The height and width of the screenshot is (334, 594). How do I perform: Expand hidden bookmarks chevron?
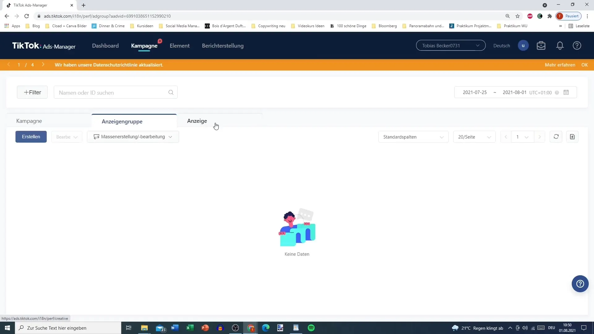(560, 26)
